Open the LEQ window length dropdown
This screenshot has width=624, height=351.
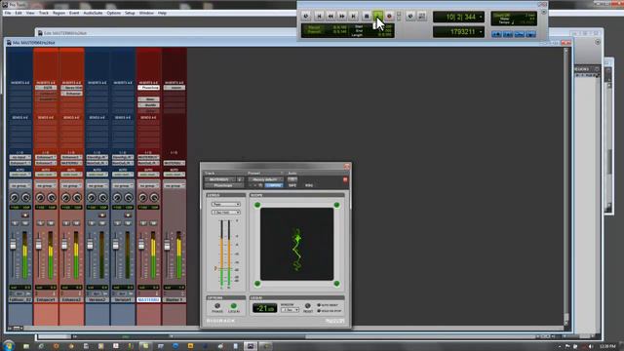coord(290,310)
